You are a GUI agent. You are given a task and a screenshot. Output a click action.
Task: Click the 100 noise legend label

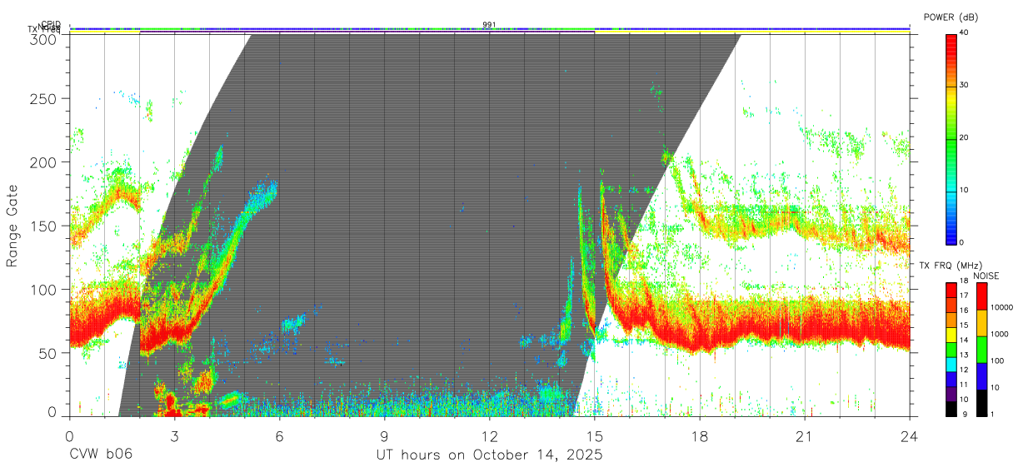(x=997, y=360)
